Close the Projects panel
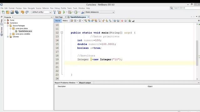 [12, 17]
